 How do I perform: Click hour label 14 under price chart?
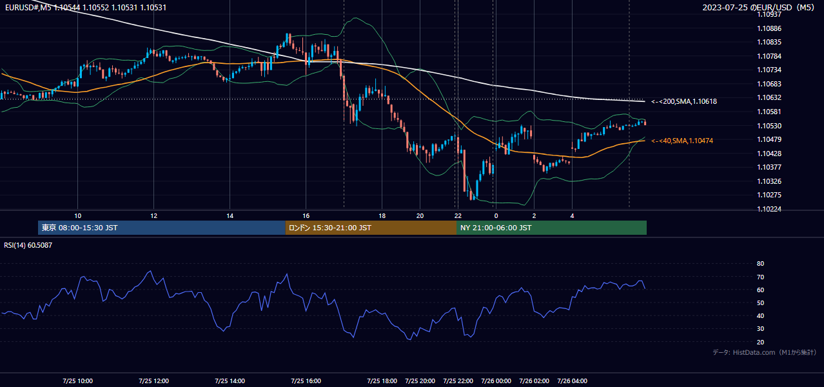coord(230,215)
